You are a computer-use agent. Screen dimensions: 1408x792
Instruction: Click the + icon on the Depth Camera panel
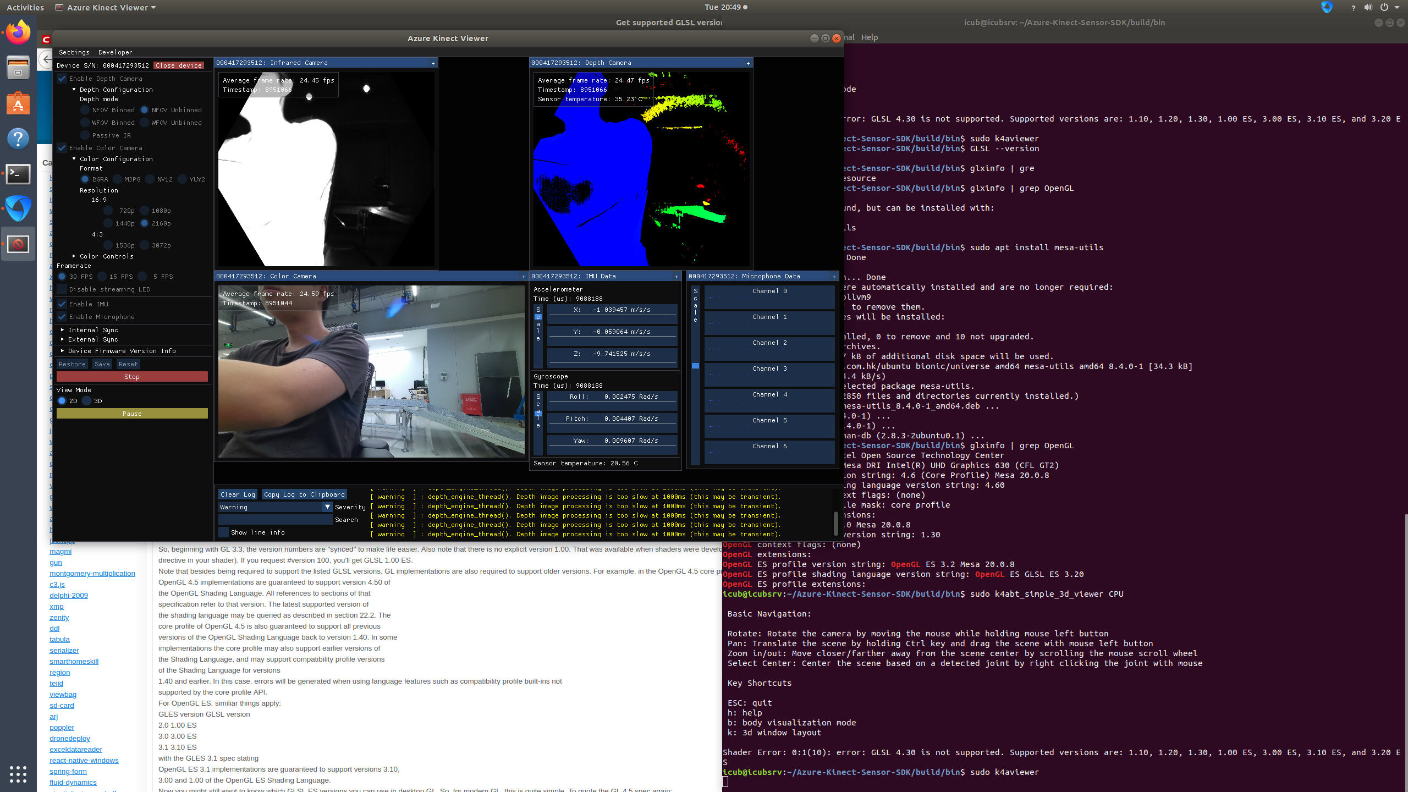[747, 63]
